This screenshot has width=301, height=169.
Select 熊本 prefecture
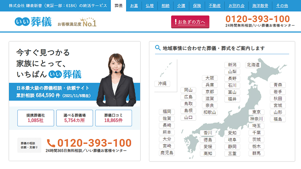[x=167, y=132]
